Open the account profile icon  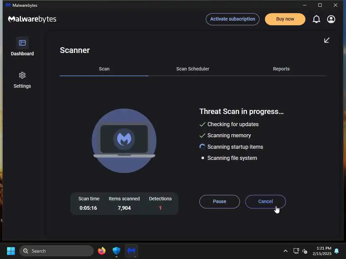331,19
